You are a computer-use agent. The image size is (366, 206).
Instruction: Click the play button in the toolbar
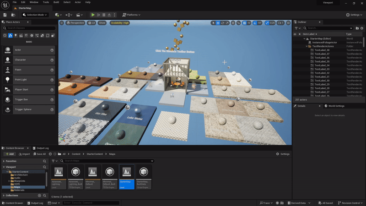click(x=93, y=15)
